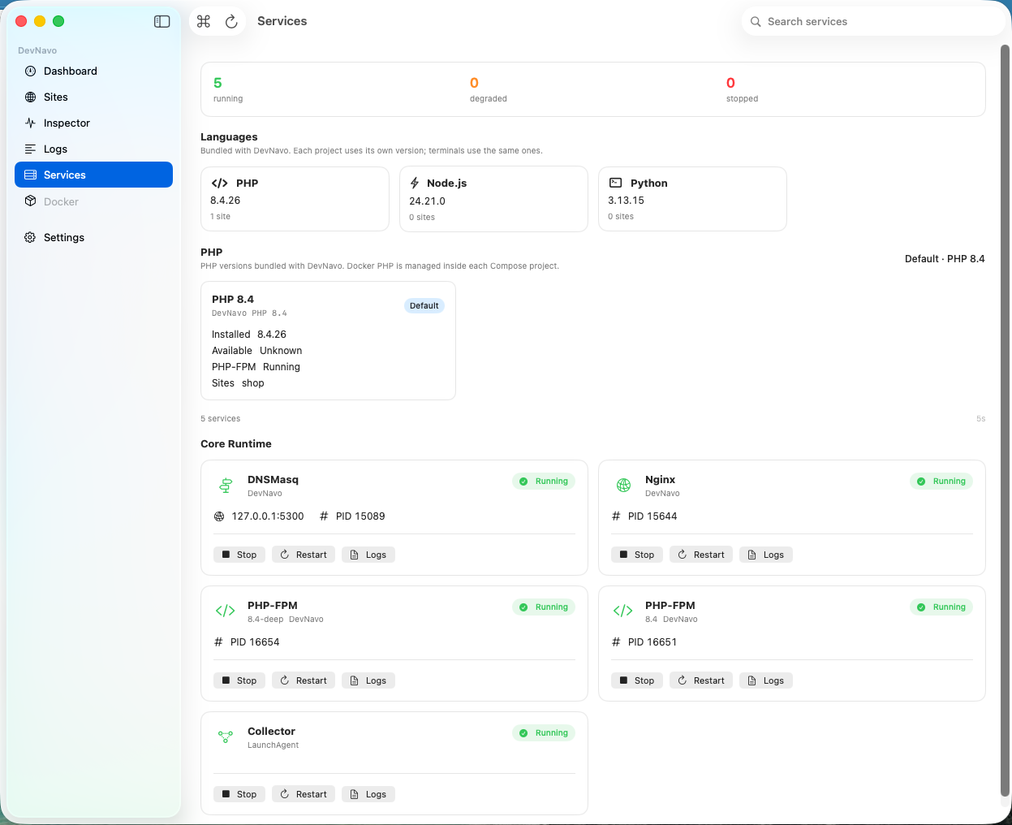
Task: Click the Collector nodes icon
Action: 226,736
